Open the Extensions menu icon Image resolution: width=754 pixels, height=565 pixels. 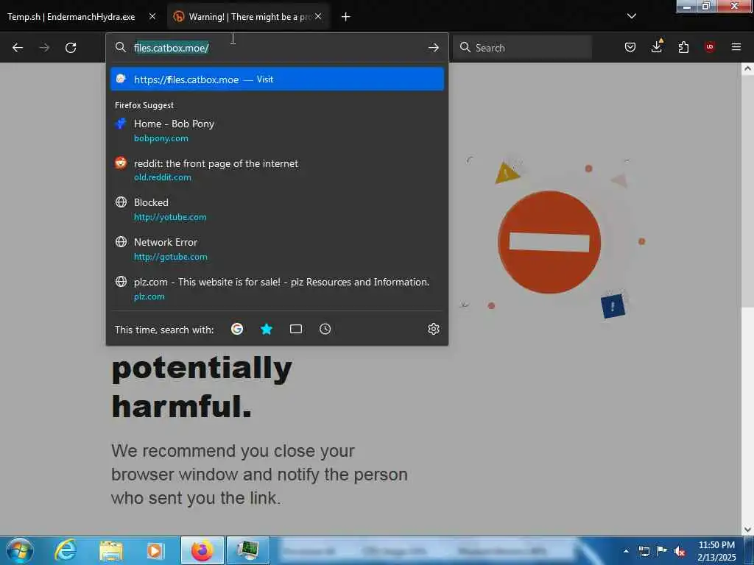(x=683, y=47)
